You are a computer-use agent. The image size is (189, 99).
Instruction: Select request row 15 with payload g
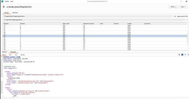(x=95, y=27)
